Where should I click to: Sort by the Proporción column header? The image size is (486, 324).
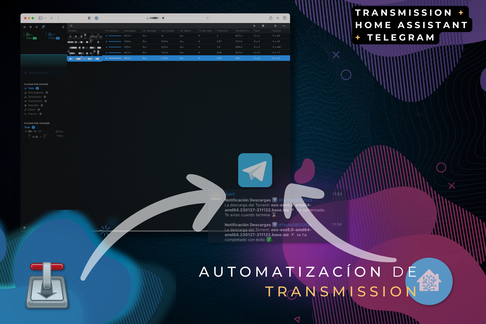point(224,31)
